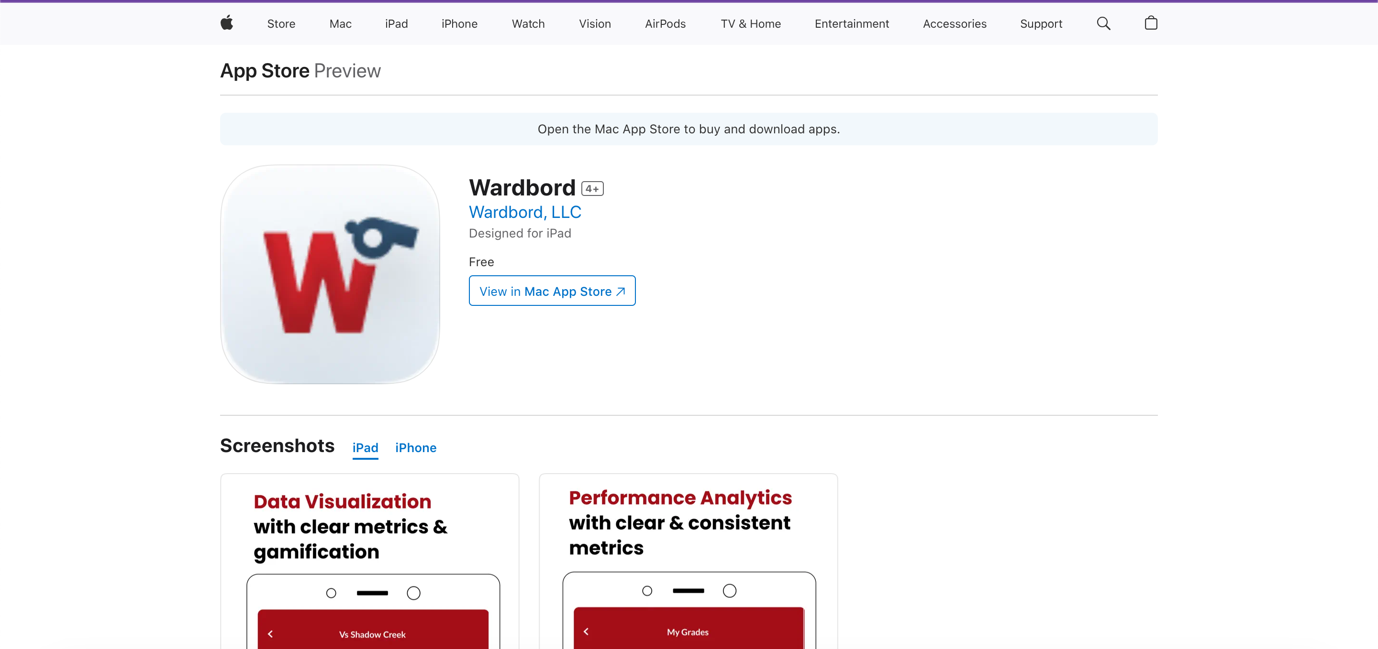The image size is (1378, 649).
Task: Open the Wardbord, LLC developer link
Action: [x=525, y=212]
